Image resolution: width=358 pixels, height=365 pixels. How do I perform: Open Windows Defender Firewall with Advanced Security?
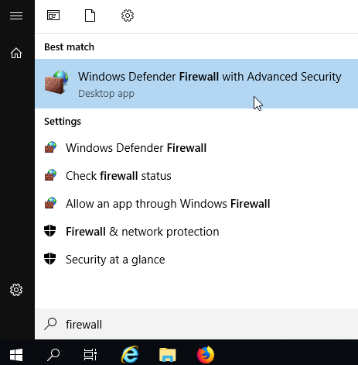[196, 84]
